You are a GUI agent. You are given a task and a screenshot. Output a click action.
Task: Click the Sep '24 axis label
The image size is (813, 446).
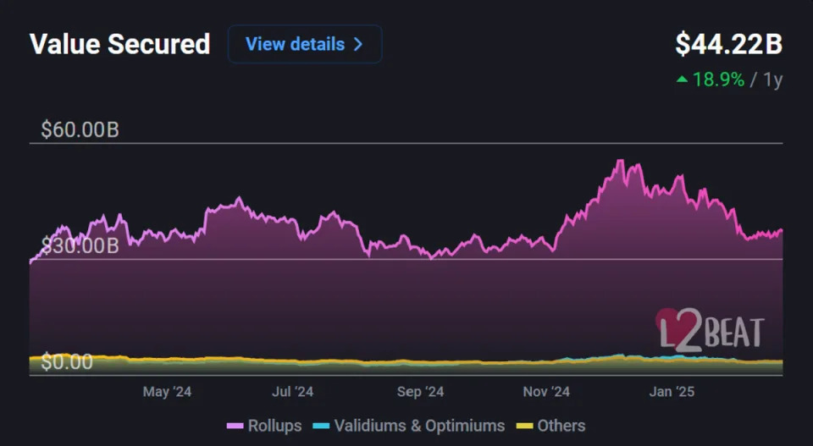(x=420, y=392)
